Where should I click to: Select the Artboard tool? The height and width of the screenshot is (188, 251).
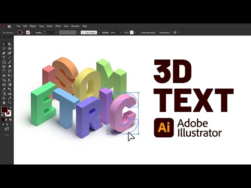pyautogui.click(x=4, y=98)
